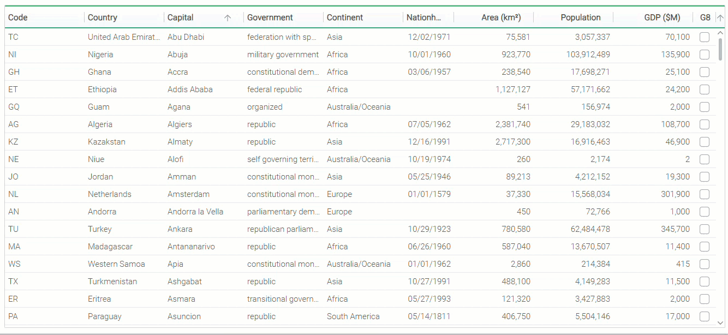Click the up arrow icon beside G8 header
The image size is (728, 335).
[720, 17]
